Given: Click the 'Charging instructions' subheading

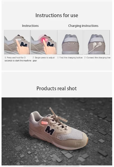Looking at the screenshot, I should (83, 26).
